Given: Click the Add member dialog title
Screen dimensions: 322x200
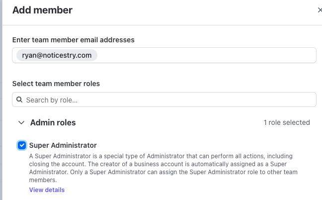Looking at the screenshot, I should [42, 10].
